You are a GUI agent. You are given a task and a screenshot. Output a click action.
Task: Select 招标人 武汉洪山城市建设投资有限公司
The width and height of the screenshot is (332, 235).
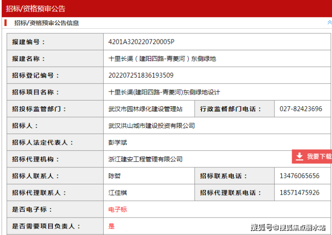click(152, 126)
